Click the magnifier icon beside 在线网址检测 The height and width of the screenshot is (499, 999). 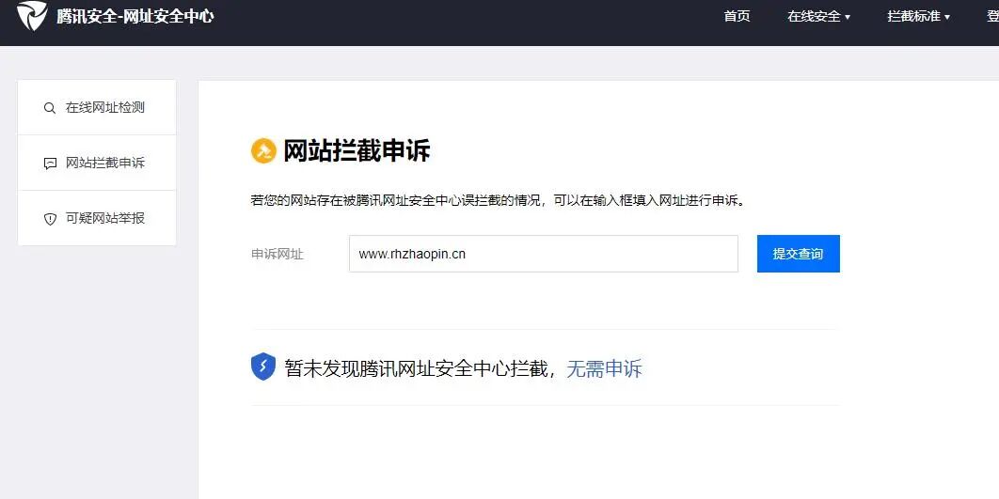pyautogui.click(x=50, y=108)
